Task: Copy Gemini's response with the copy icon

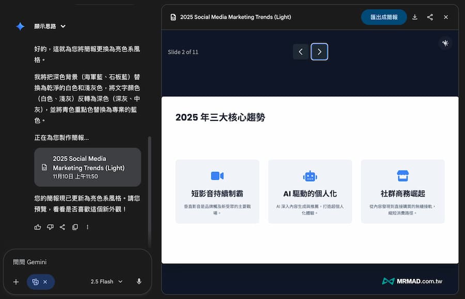Action: click(75, 227)
